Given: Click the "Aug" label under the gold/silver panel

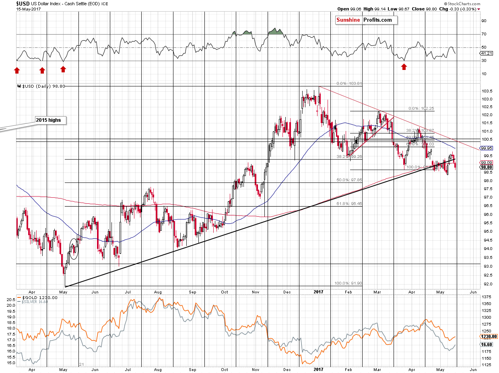Looking at the screenshot, I should (158, 369).
